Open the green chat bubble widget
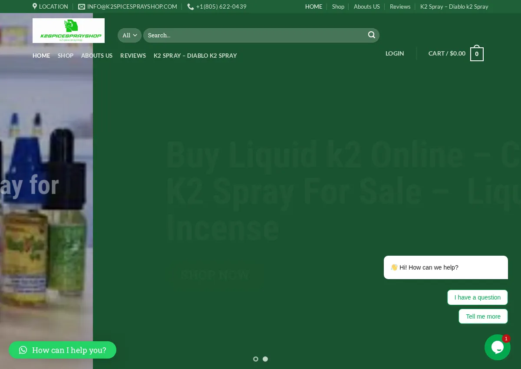 pos(498,347)
